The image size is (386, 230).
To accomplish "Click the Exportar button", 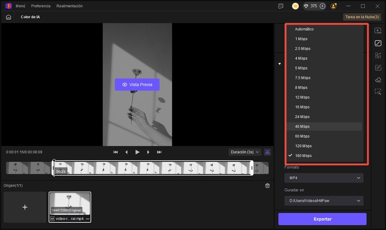I will pos(322,219).
